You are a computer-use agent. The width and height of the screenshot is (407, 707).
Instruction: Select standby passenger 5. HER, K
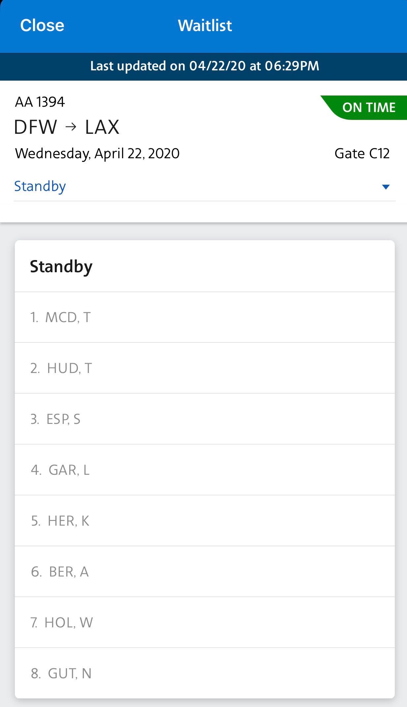tap(205, 521)
